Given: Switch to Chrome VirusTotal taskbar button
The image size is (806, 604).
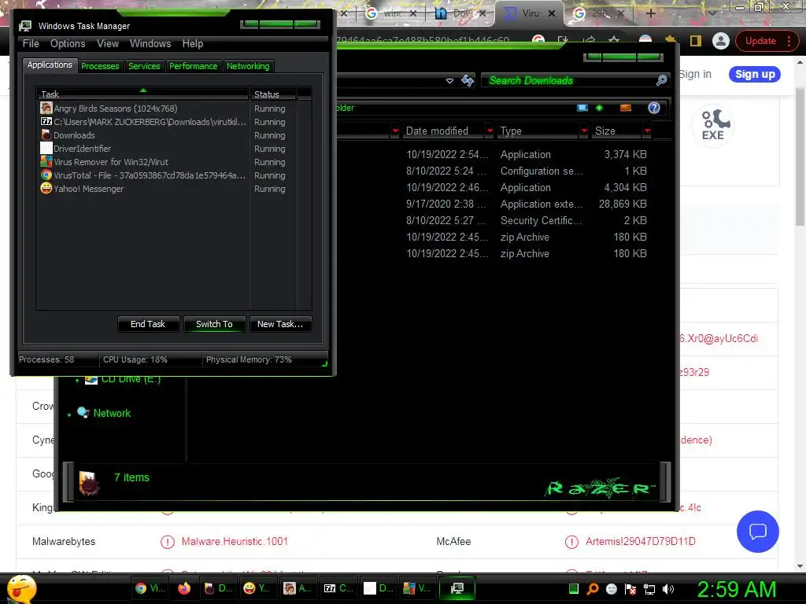Looking at the screenshot, I should click(x=150, y=588).
